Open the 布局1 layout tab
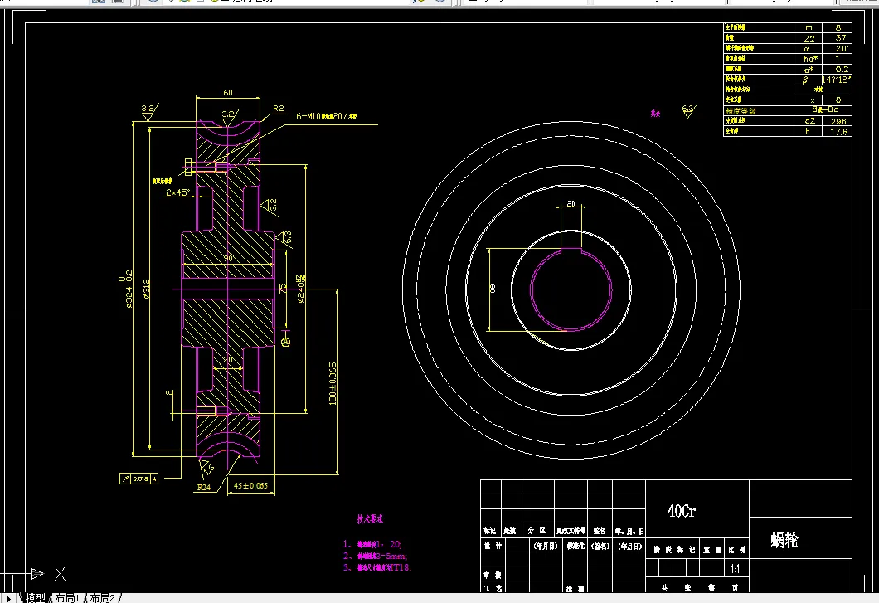The height and width of the screenshot is (603, 879). pyautogui.click(x=67, y=598)
